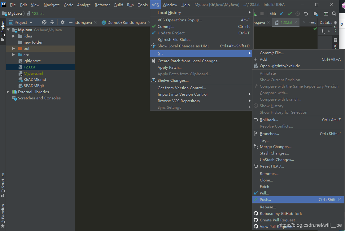This screenshot has height=231, width=345.
Task: Select README.md in project tree
Action: (35, 79)
